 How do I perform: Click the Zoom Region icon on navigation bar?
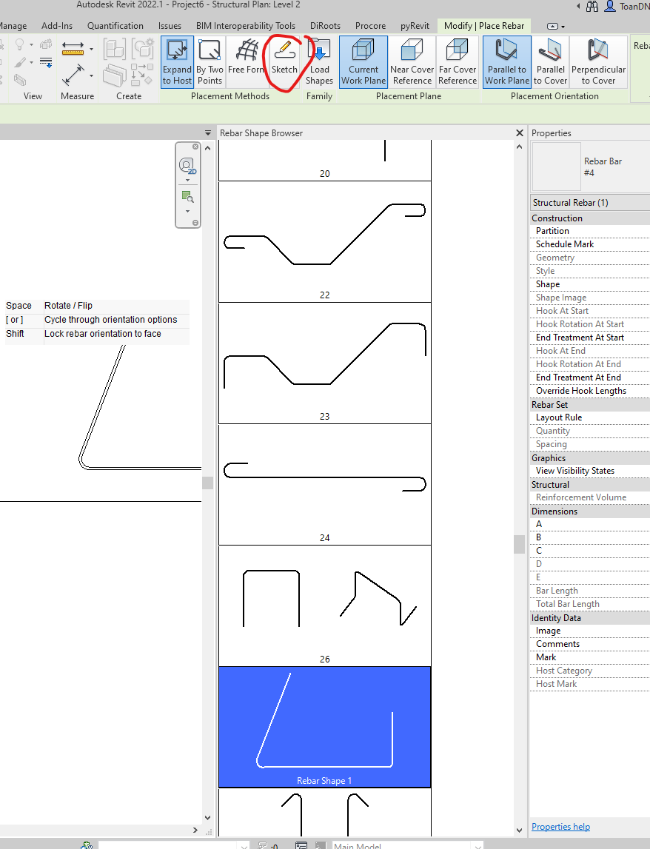click(187, 197)
